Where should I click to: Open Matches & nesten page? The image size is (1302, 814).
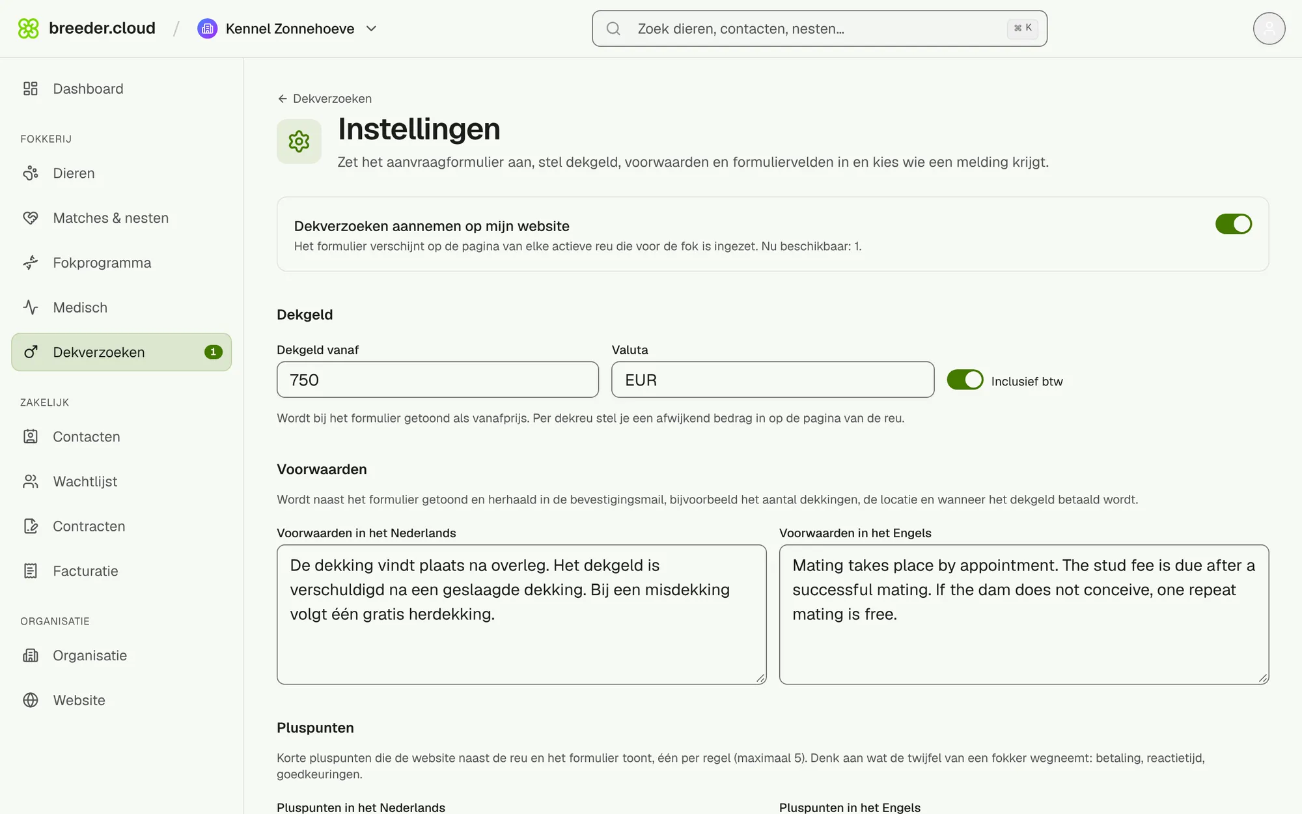tap(122, 218)
